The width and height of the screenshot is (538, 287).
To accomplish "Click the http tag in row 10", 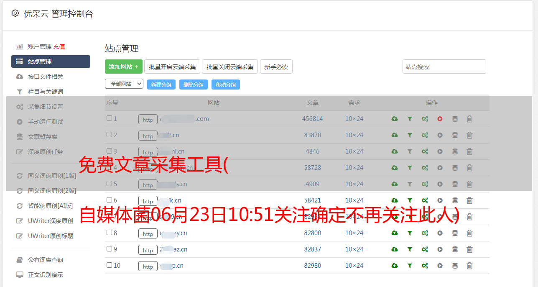I will pos(148,266).
